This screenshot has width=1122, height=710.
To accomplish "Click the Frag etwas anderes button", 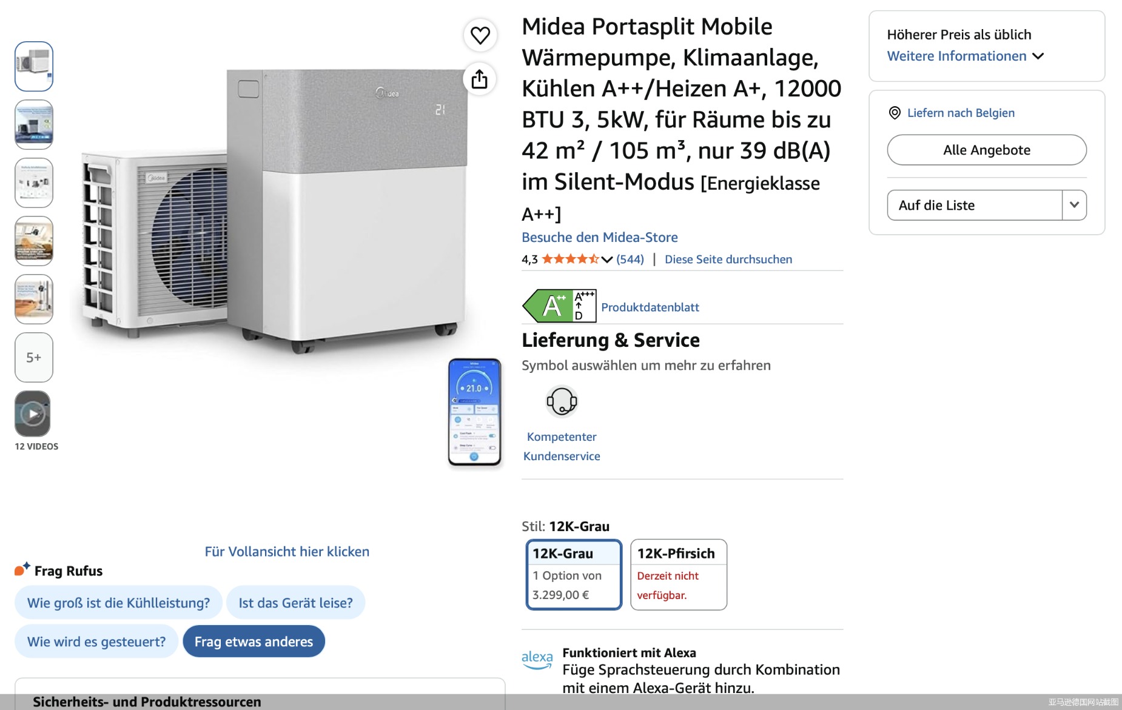I will (x=254, y=641).
